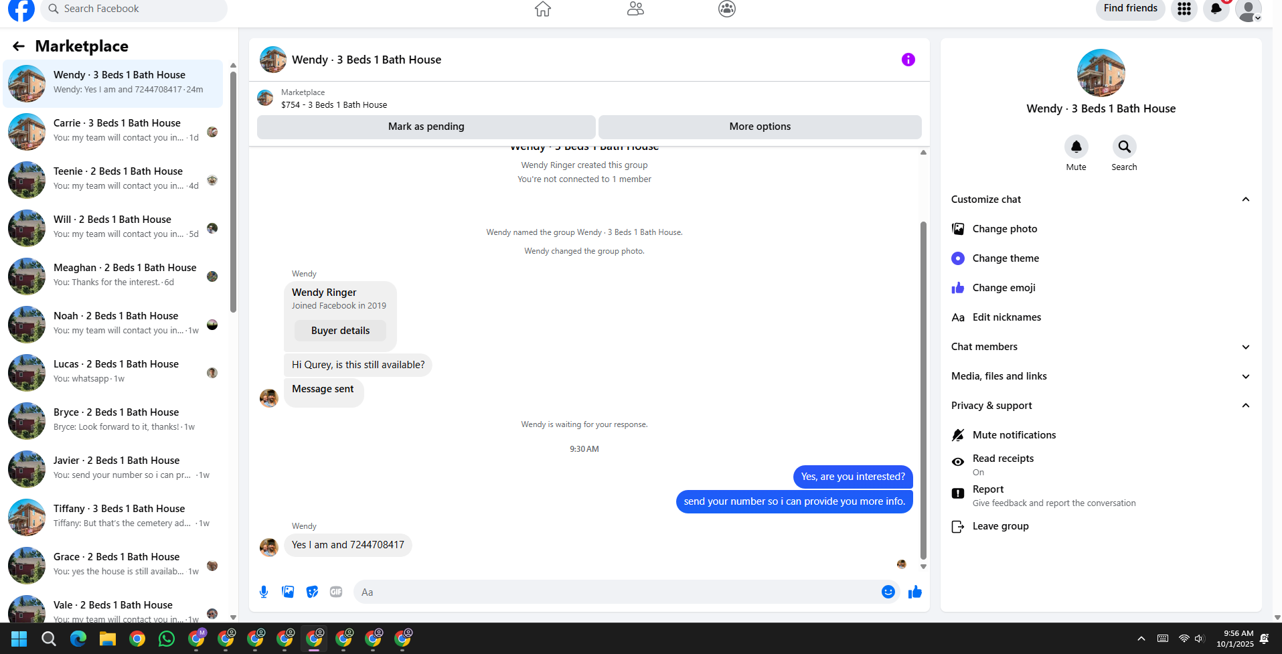
Task: Open the Groups icon in top navigation
Action: [x=727, y=9]
